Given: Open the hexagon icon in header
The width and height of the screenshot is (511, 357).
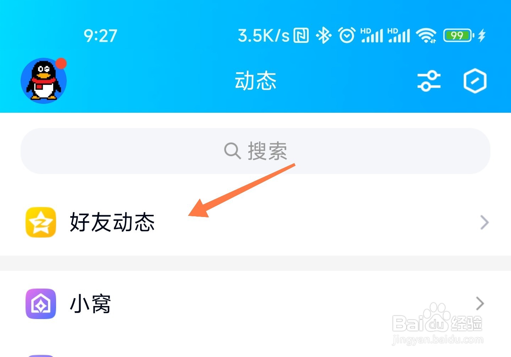Looking at the screenshot, I should coord(475,81).
